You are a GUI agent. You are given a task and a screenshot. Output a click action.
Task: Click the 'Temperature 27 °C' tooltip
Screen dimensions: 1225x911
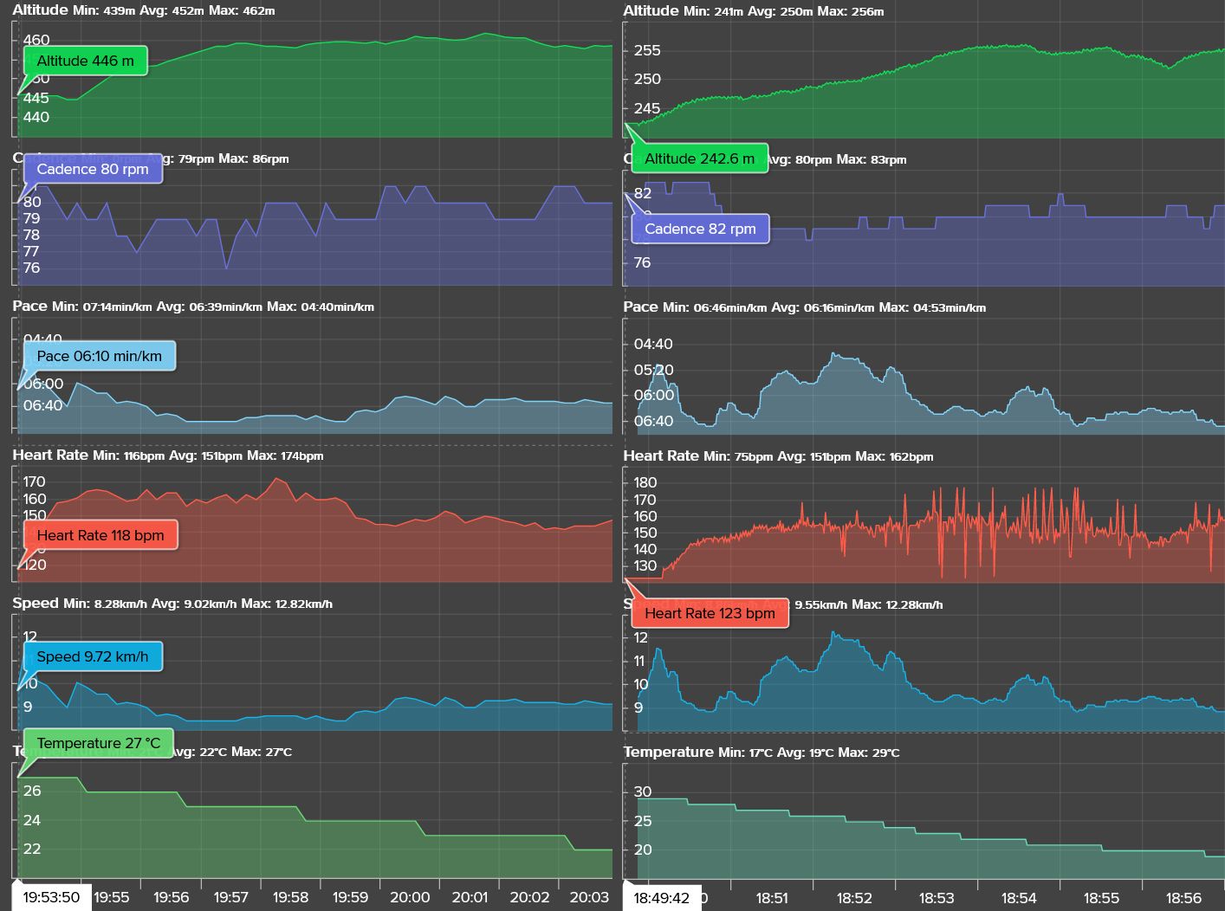coord(98,743)
